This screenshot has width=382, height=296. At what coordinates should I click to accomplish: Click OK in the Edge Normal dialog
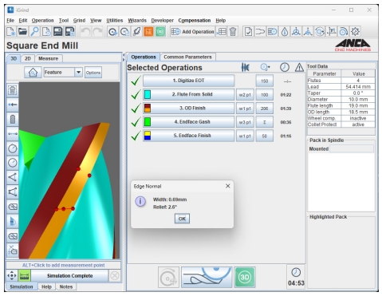click(x=182, y=219)
